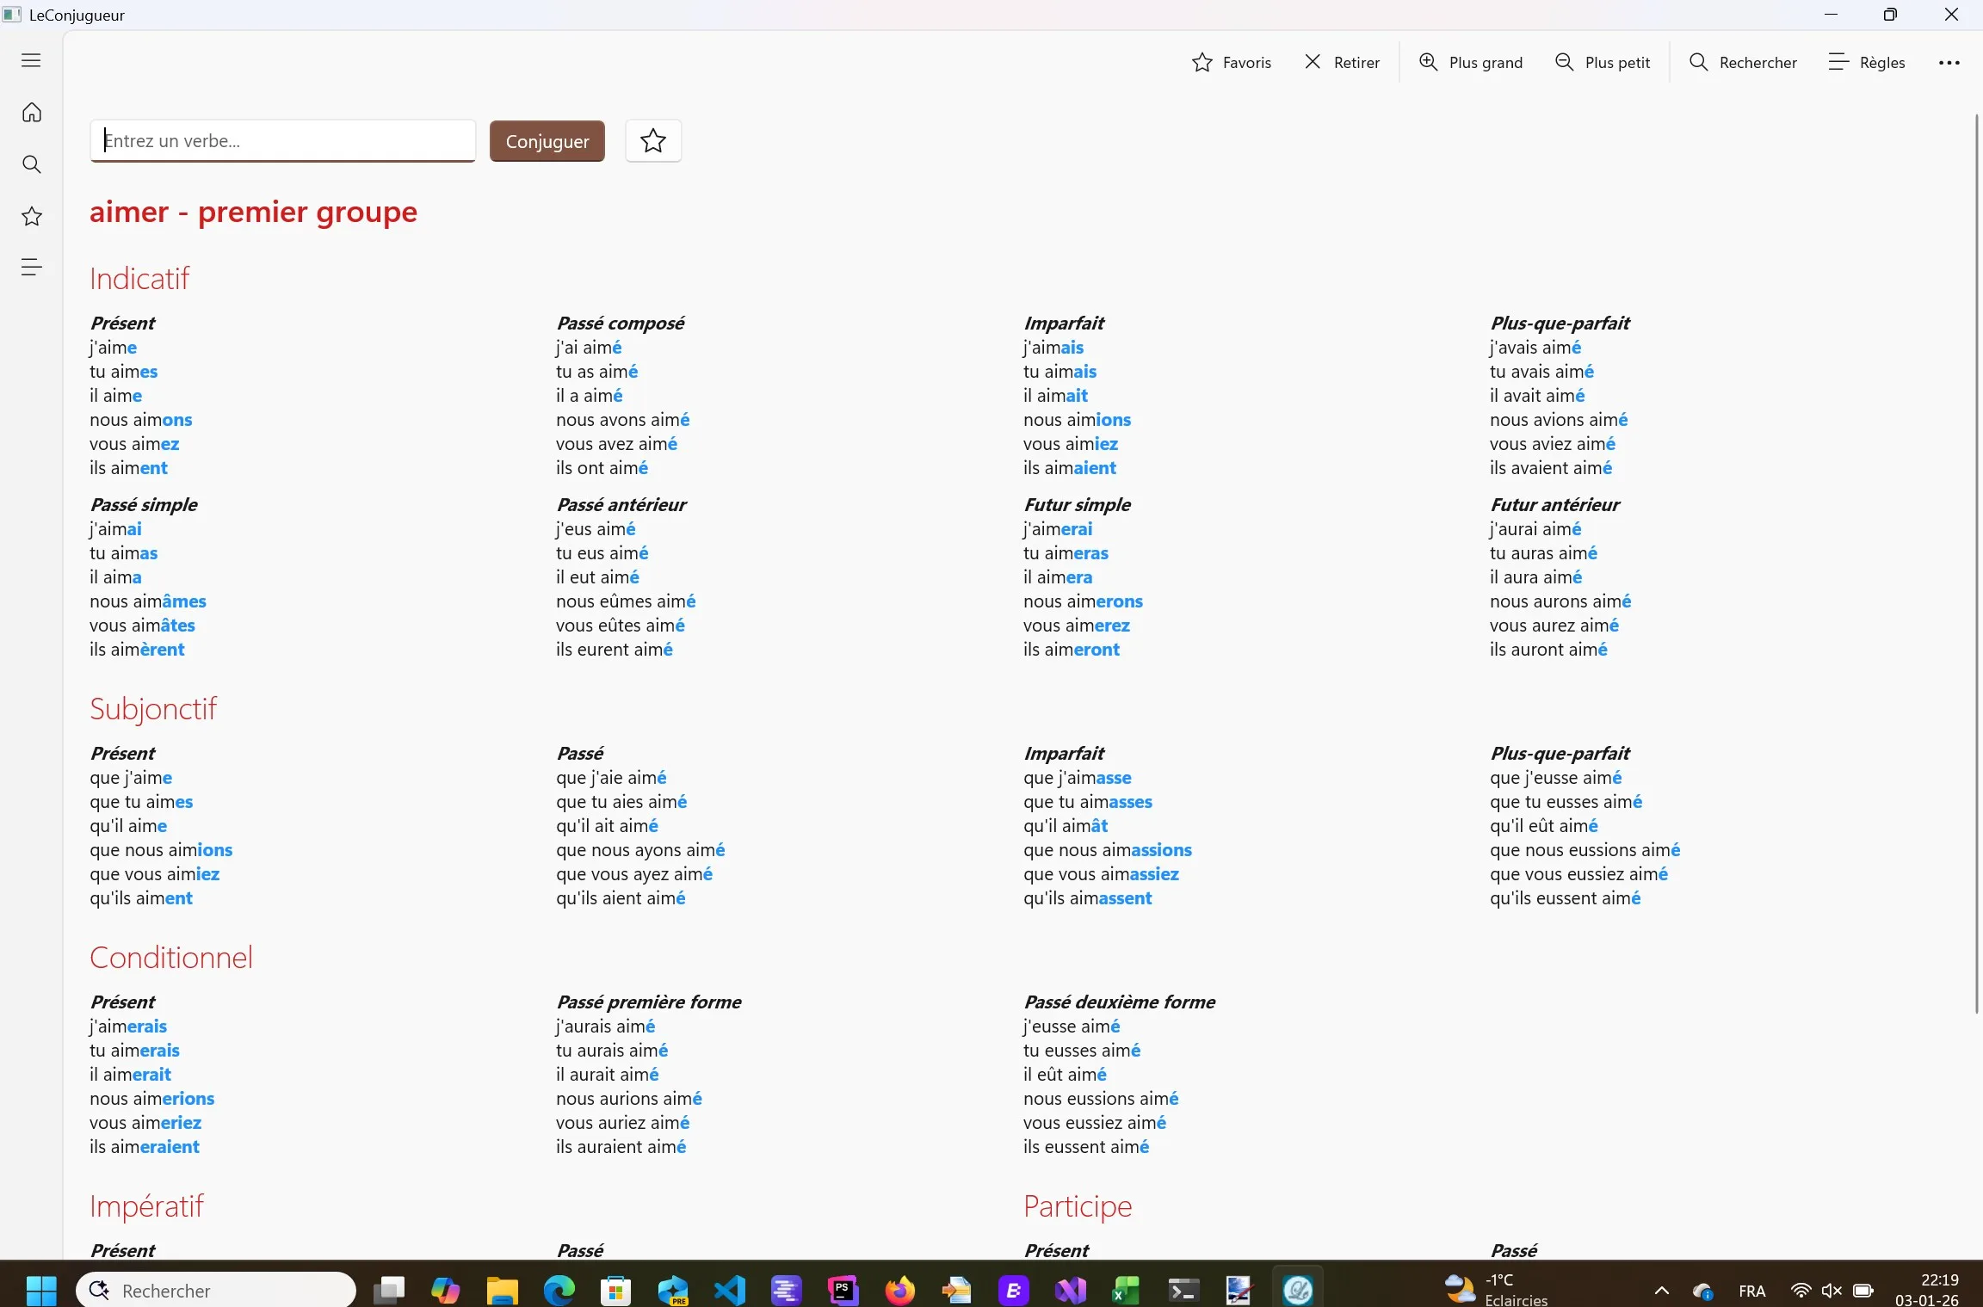
Task: Open the sidebar search icon
Action: coord(31,164)
